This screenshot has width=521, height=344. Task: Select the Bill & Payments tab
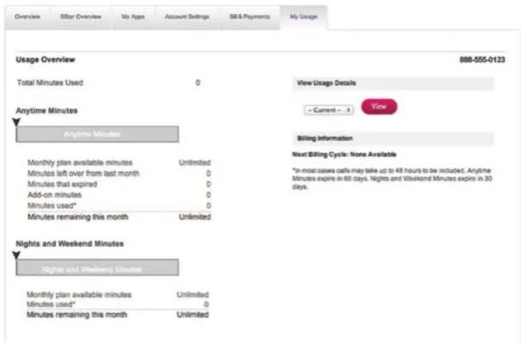point(250,17)
